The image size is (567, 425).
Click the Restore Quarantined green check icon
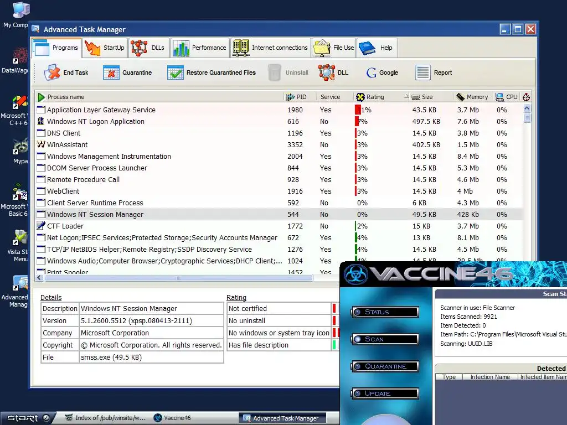tap(176, 72)
